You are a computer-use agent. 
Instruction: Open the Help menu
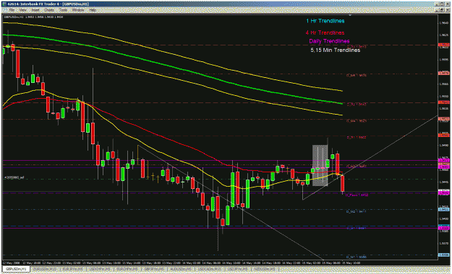click(93, 10)
